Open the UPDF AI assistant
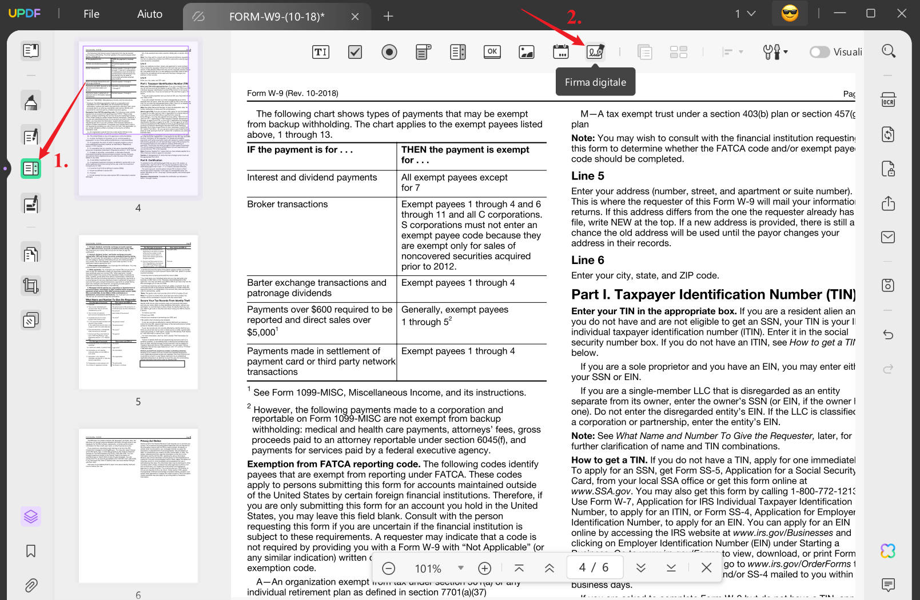 [888, 551]
